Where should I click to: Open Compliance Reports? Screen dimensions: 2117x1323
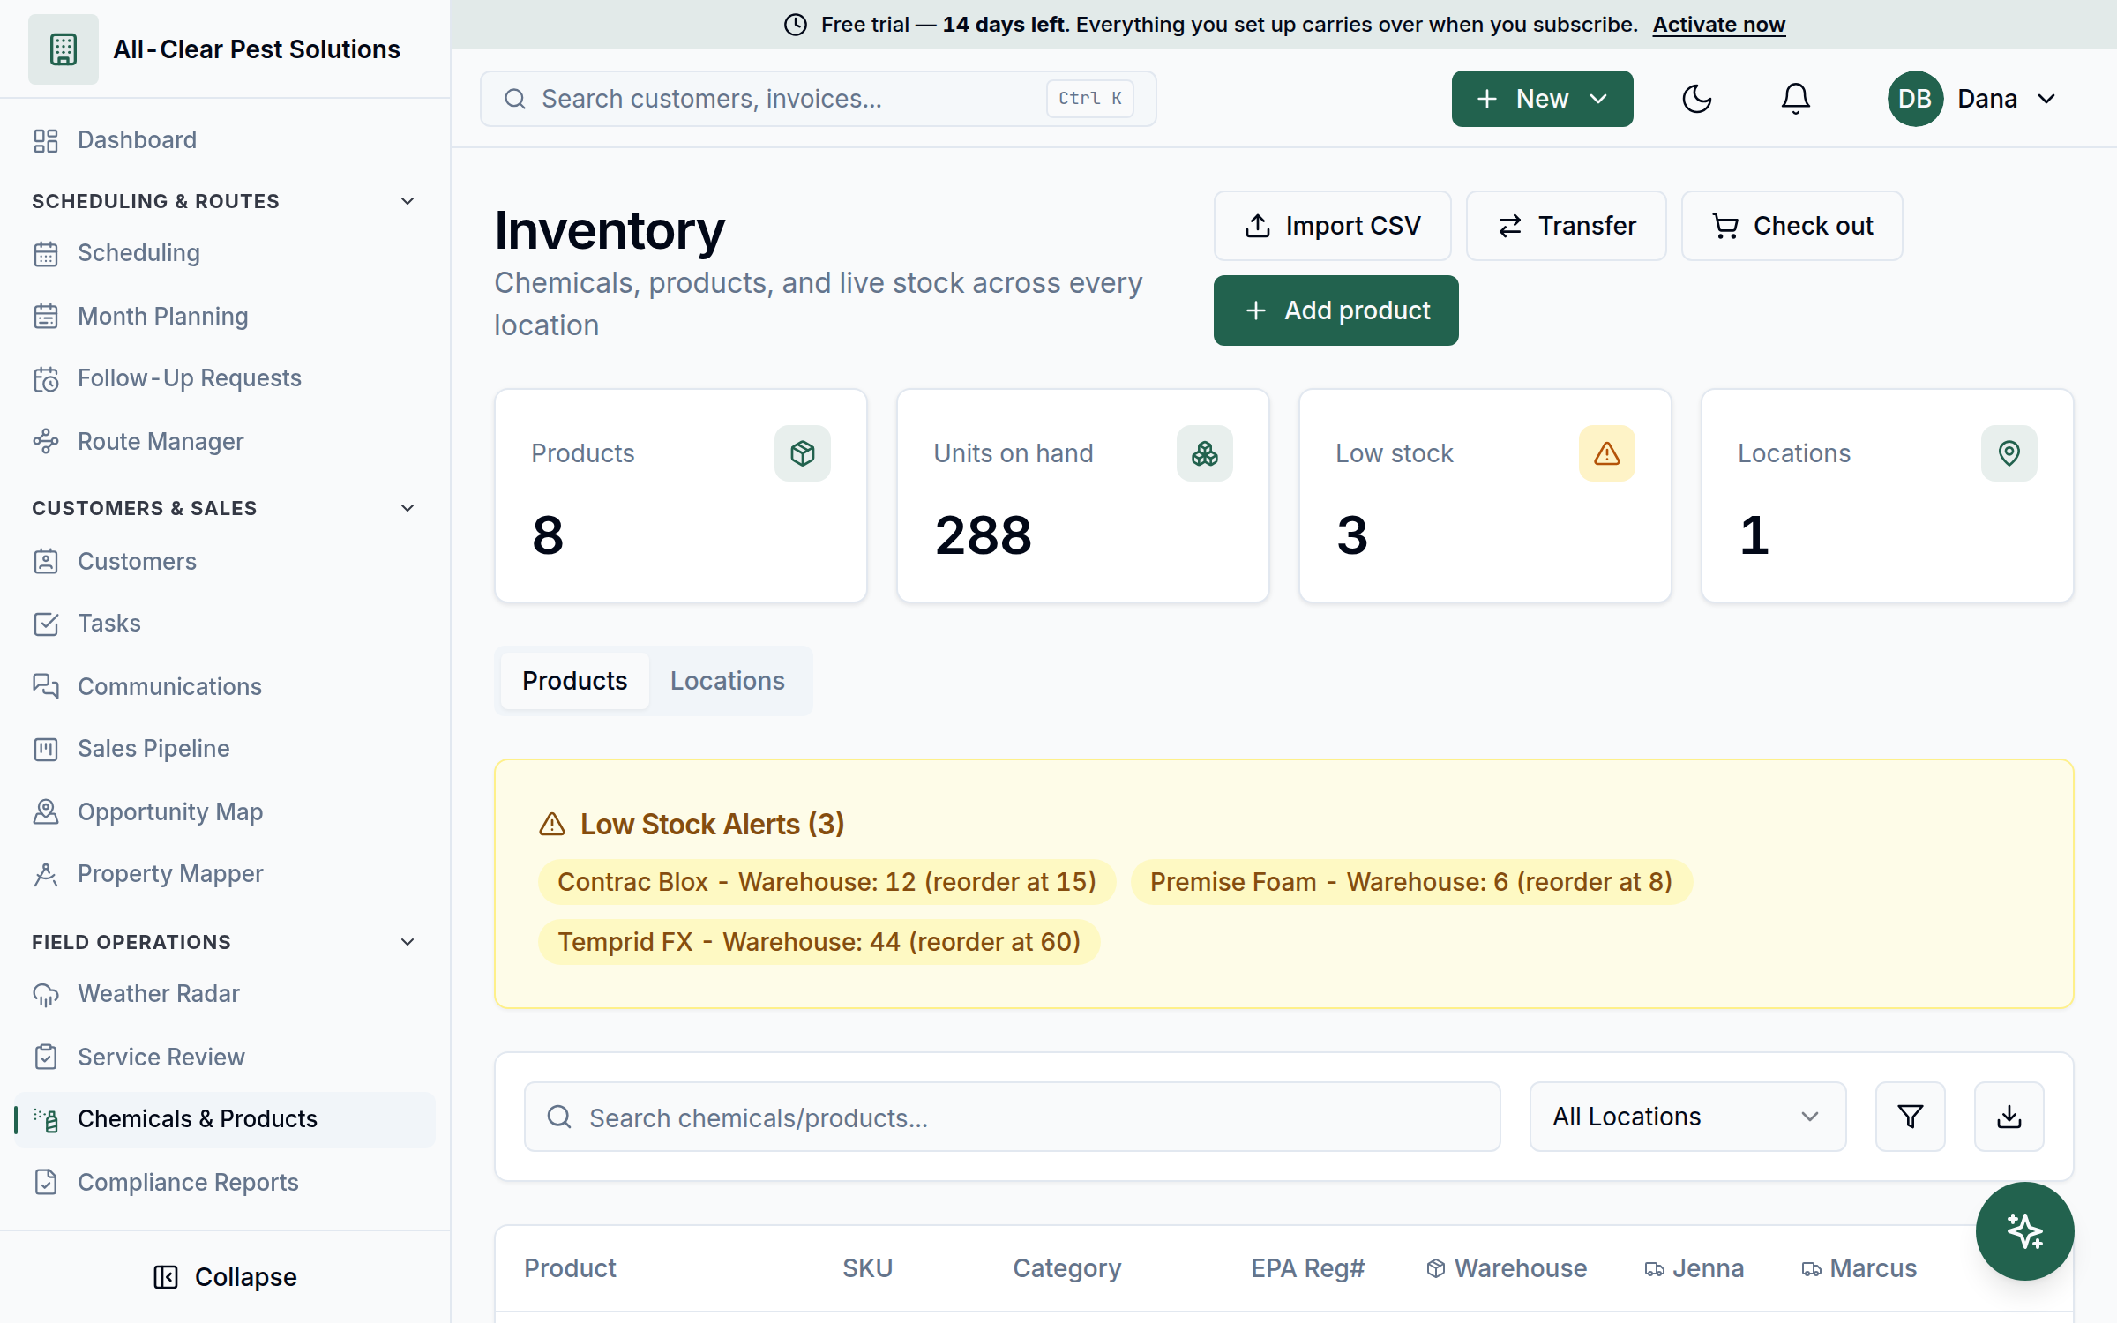pos(225,1182)
